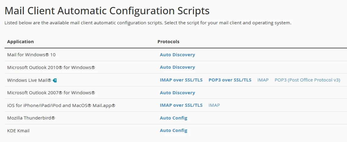
Task: Click the Microsoft Outlook 2010 for Windows text
Action: coord(51,67)
